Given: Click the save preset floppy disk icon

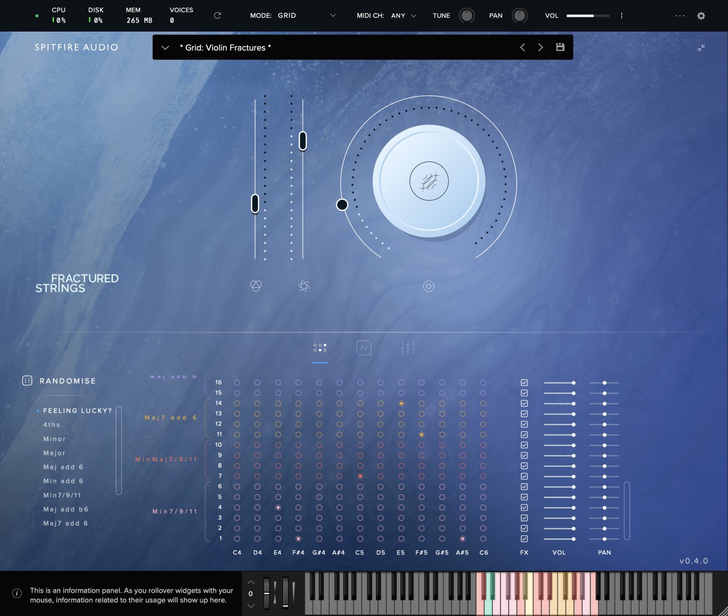Looking at the screenshot, I should click(560, 47).
